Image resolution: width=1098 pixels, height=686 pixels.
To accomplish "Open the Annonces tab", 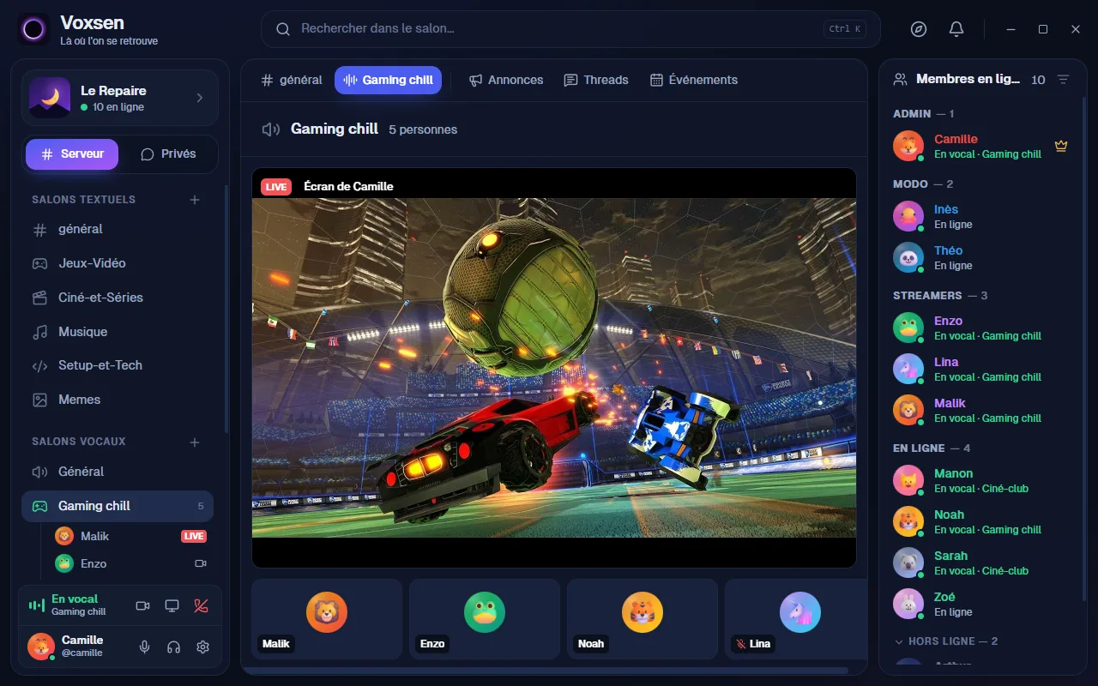I will click(506, 80).
